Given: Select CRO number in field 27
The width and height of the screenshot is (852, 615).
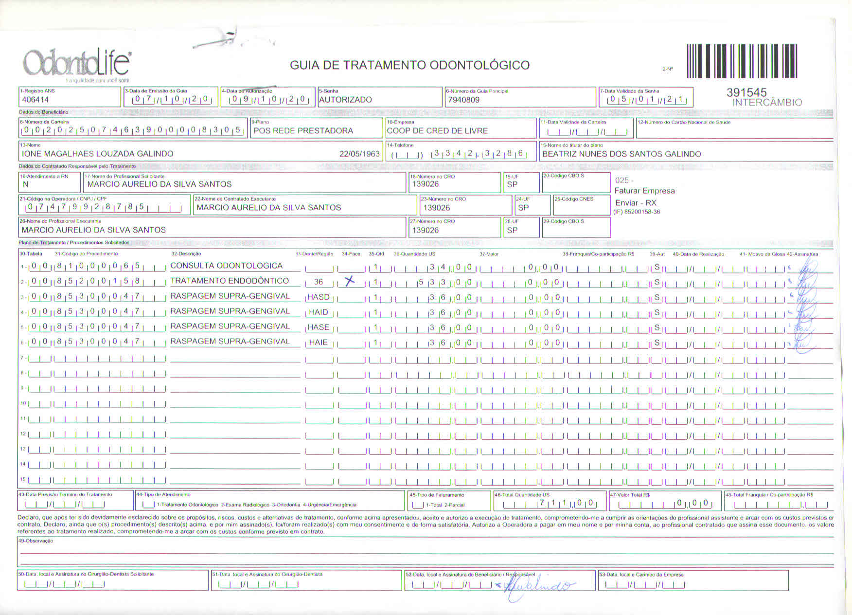Looking at the screenshot, I should [426, 230].
